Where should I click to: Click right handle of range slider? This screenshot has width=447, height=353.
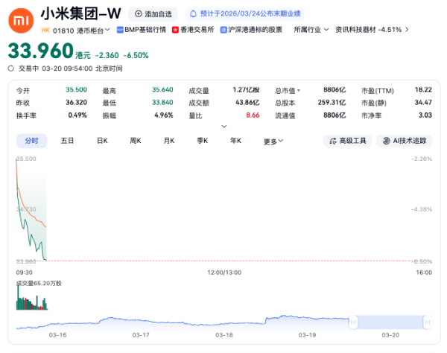pyautogui.click(x=428, y=322)
